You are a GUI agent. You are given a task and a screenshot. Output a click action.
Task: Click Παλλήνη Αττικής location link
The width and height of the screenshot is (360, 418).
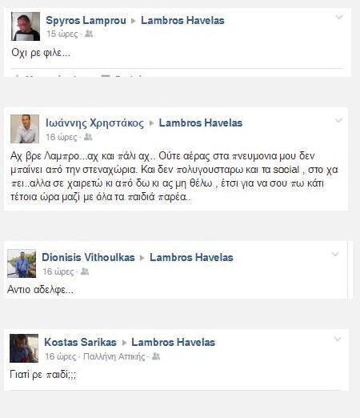pyautogui.click(x=114, y=356)
